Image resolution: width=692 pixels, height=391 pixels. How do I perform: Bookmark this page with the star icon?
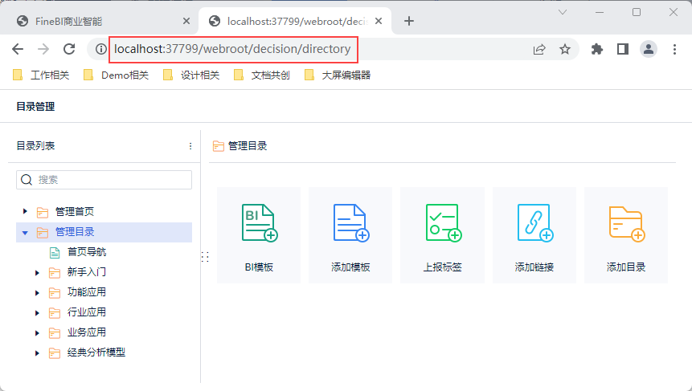click(x=565, y=49)
